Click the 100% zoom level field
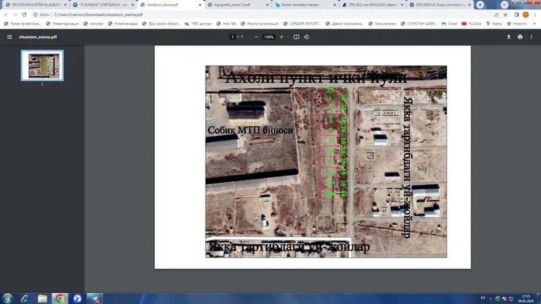Viewport: 541px width, 304px height. coord(268,37)
